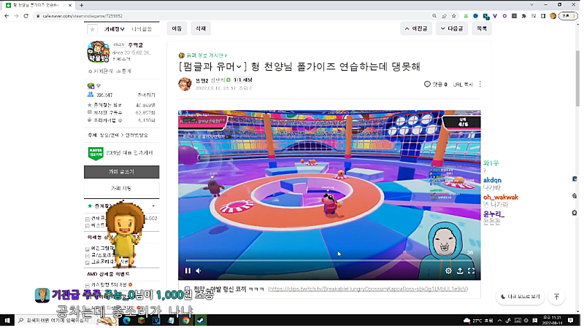Open the tab search chevron
The width and height of the screenshot is (584, 328).
click(532, 5)
